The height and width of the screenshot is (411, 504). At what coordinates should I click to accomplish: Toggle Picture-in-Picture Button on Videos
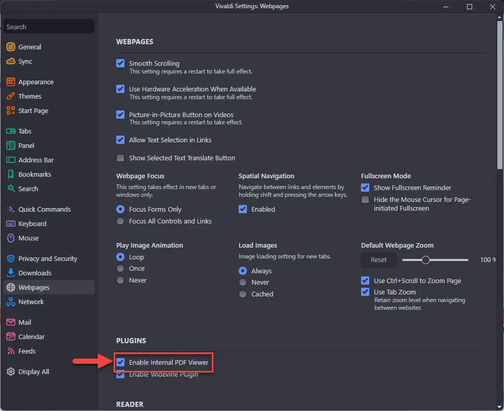click(120, 115)
